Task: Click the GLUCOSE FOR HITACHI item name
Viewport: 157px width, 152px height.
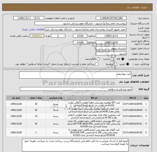Action: 94,132
